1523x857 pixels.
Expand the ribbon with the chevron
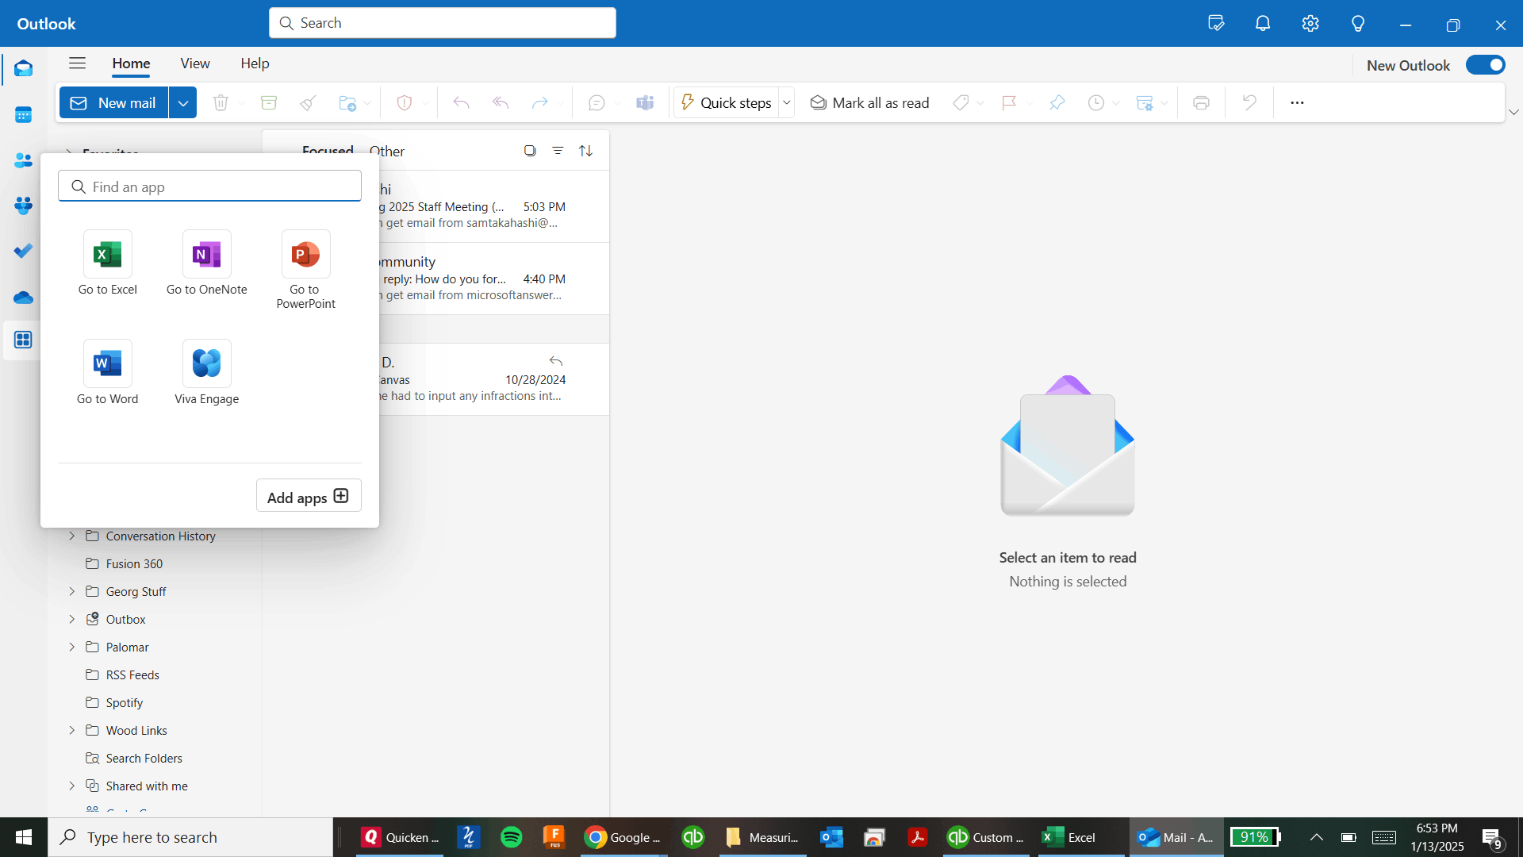[1513, 113]
